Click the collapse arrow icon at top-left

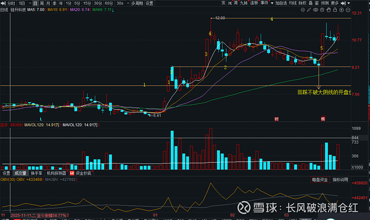3,3
